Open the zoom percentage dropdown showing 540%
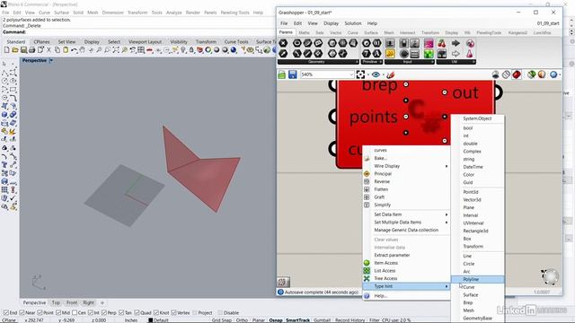575x323 pixels. click(350, 74)
